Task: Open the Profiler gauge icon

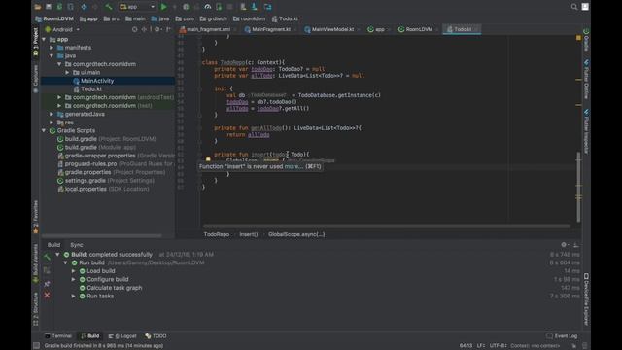Action: coord(207,7)
